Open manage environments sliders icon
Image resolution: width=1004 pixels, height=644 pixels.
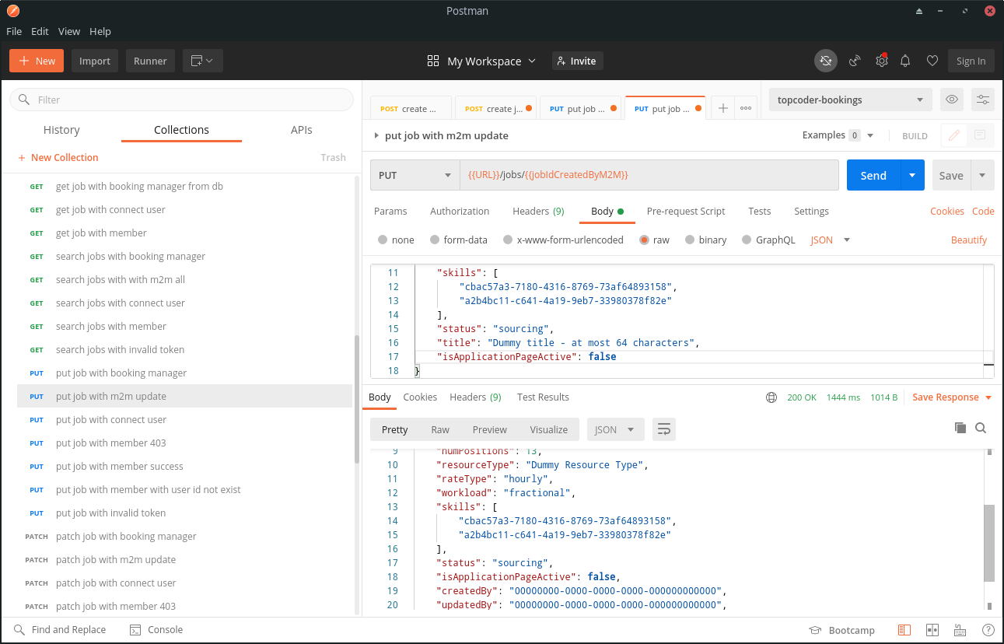coord(983,100)
